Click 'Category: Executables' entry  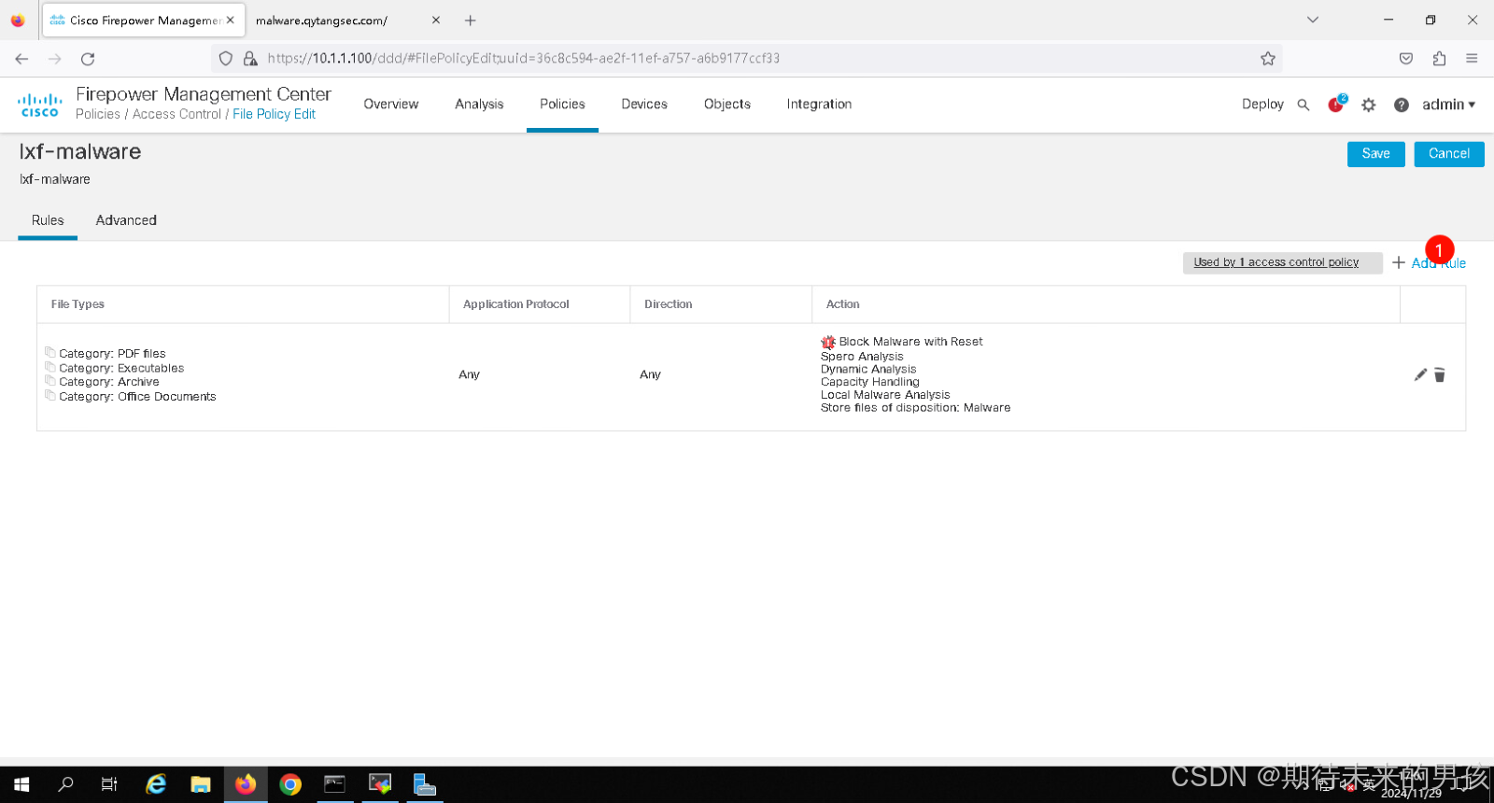(121, 368)
